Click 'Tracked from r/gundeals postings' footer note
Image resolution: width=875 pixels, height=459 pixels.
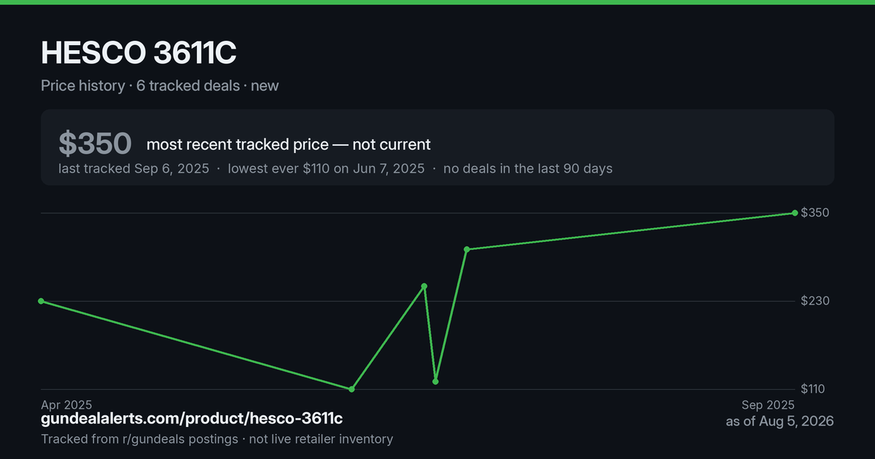pos(139,439)
